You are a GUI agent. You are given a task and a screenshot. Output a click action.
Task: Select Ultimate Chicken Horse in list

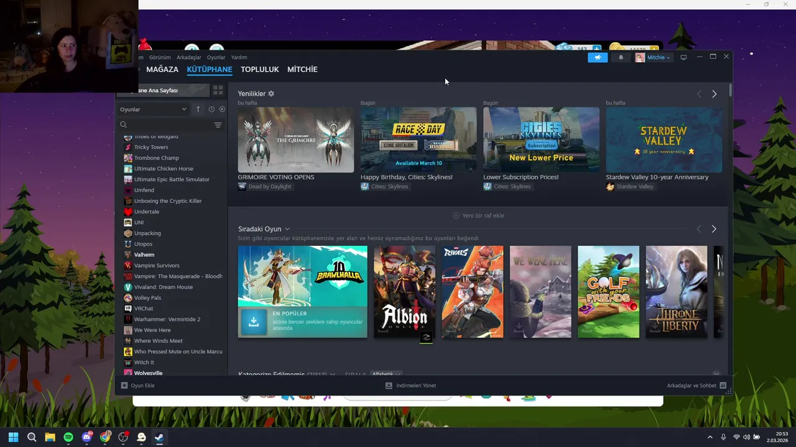164,169
